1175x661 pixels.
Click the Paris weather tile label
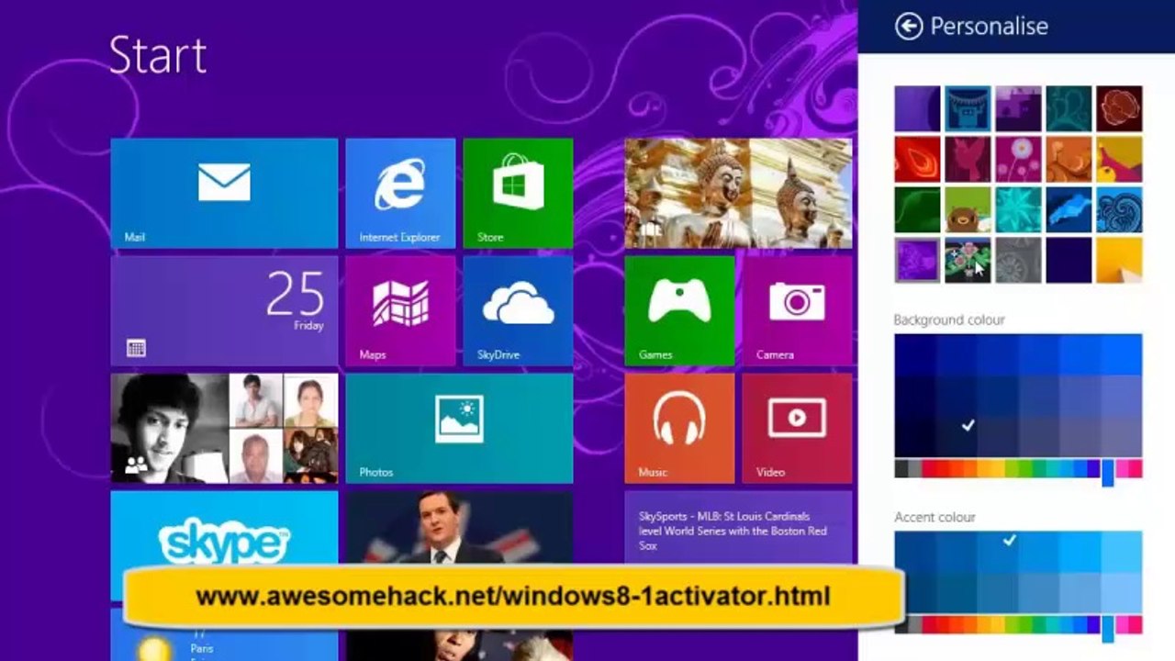tap(202, 647)
